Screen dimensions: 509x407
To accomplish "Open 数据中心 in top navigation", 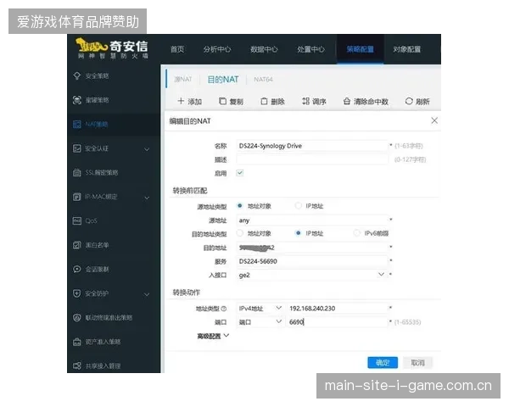I will click(264, 49).
